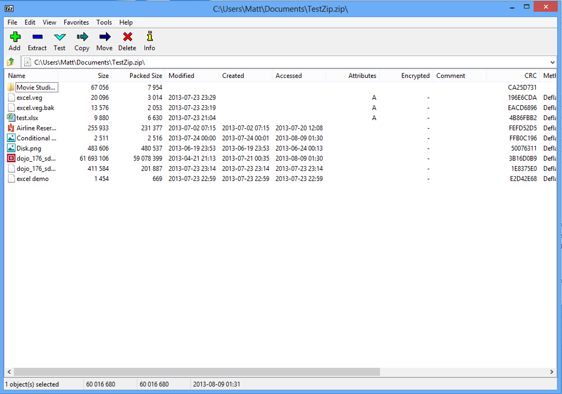
Task: Click the excel.veg.bak file icon
Action: [x=11, y=107]
